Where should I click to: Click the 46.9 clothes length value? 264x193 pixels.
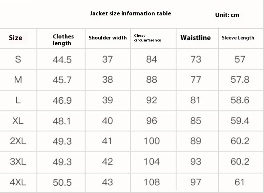tap(62, 101)
